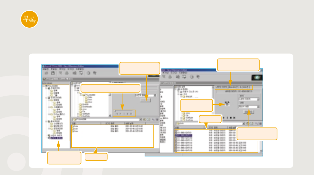314x175 pixels.
Task: Select the Data subfolder under PCLink2000 in tree
Action: pyautogui.click(x=89, y=97)
